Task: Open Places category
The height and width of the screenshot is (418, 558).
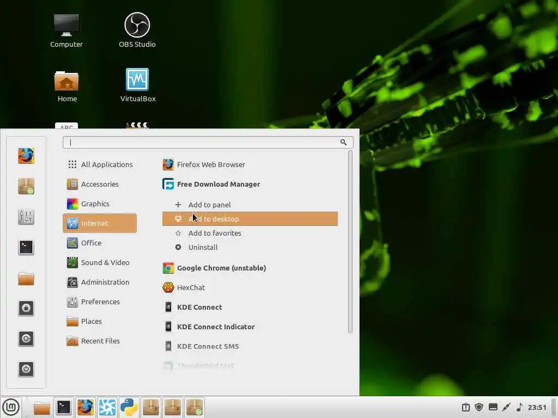Action: click(x=100, y=321)
